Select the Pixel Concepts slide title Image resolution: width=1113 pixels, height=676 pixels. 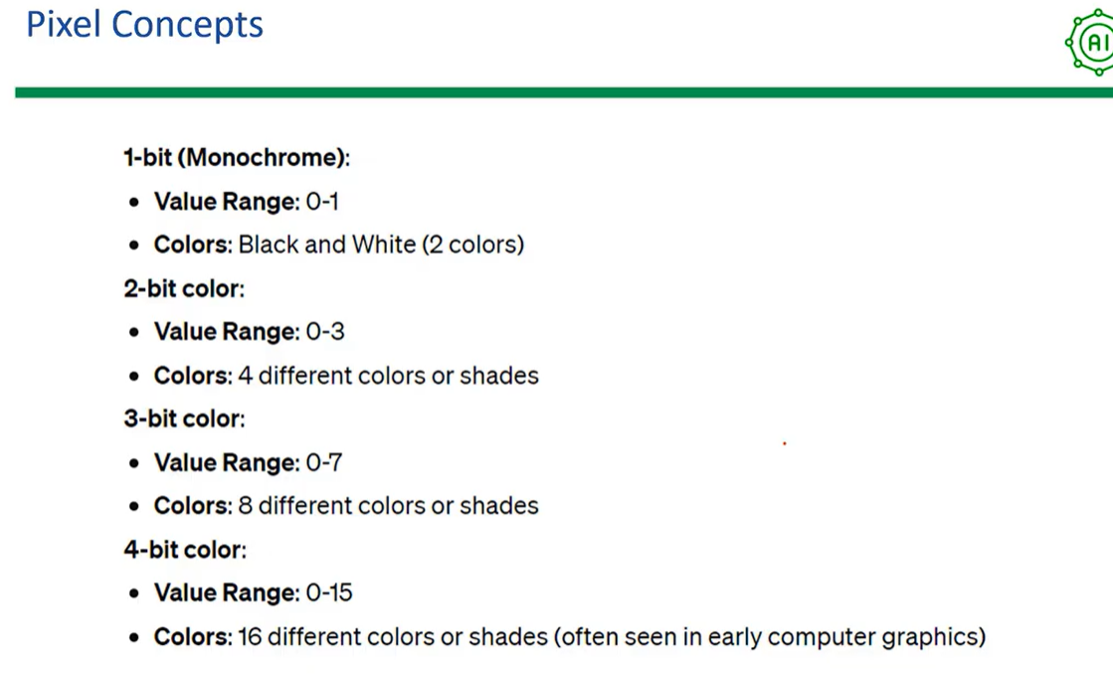(x=145, y=25)
